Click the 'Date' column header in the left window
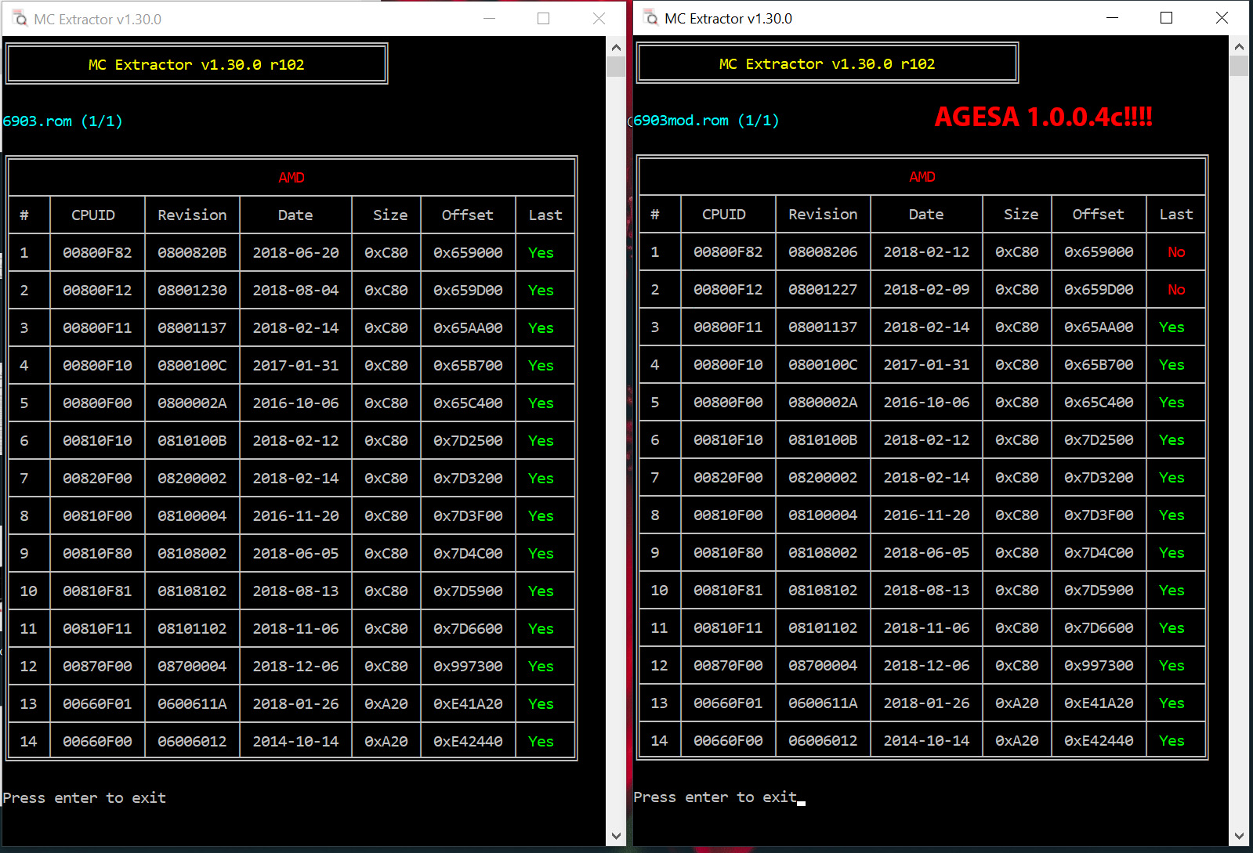The image size is (1253, 853). coord(295,215)
